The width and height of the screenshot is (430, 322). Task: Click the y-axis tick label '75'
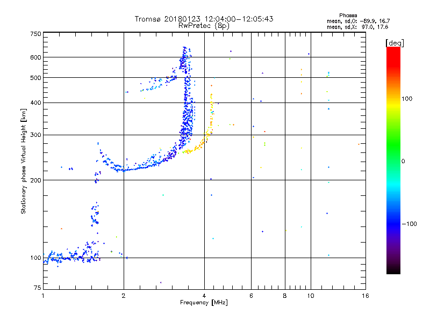pyautogui.click(x=38, y=288)
